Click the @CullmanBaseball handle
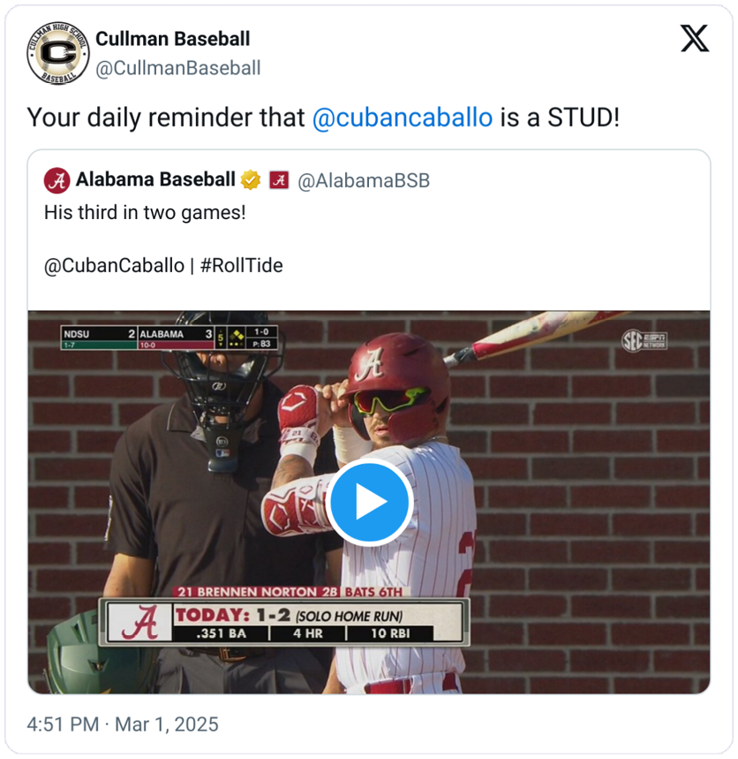This screenshot has width=738, height=759. [x=178, y=68]
